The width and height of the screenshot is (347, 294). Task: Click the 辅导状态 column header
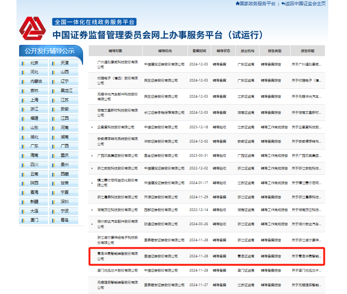click(223, 51)
